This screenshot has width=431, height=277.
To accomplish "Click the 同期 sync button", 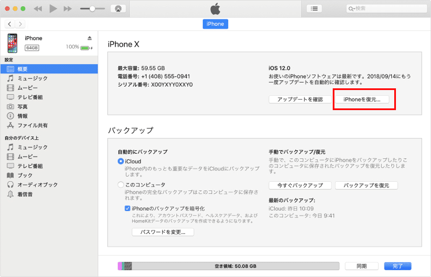I will coord(361,266).
